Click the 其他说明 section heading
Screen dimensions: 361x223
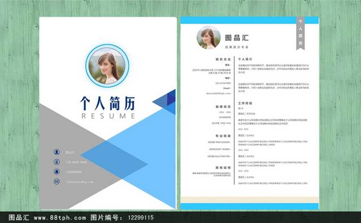pyautogui.click(x=223, y=168)
